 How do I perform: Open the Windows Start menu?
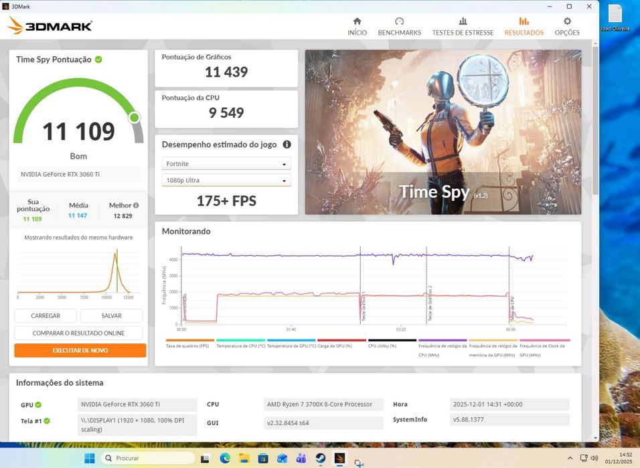pyautogui.click(x=90, y=458)
